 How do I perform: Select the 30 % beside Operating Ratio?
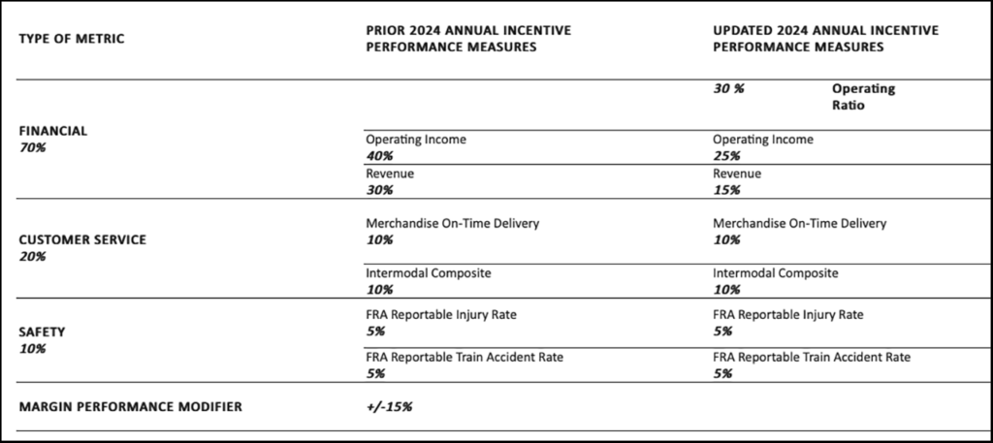728,88
